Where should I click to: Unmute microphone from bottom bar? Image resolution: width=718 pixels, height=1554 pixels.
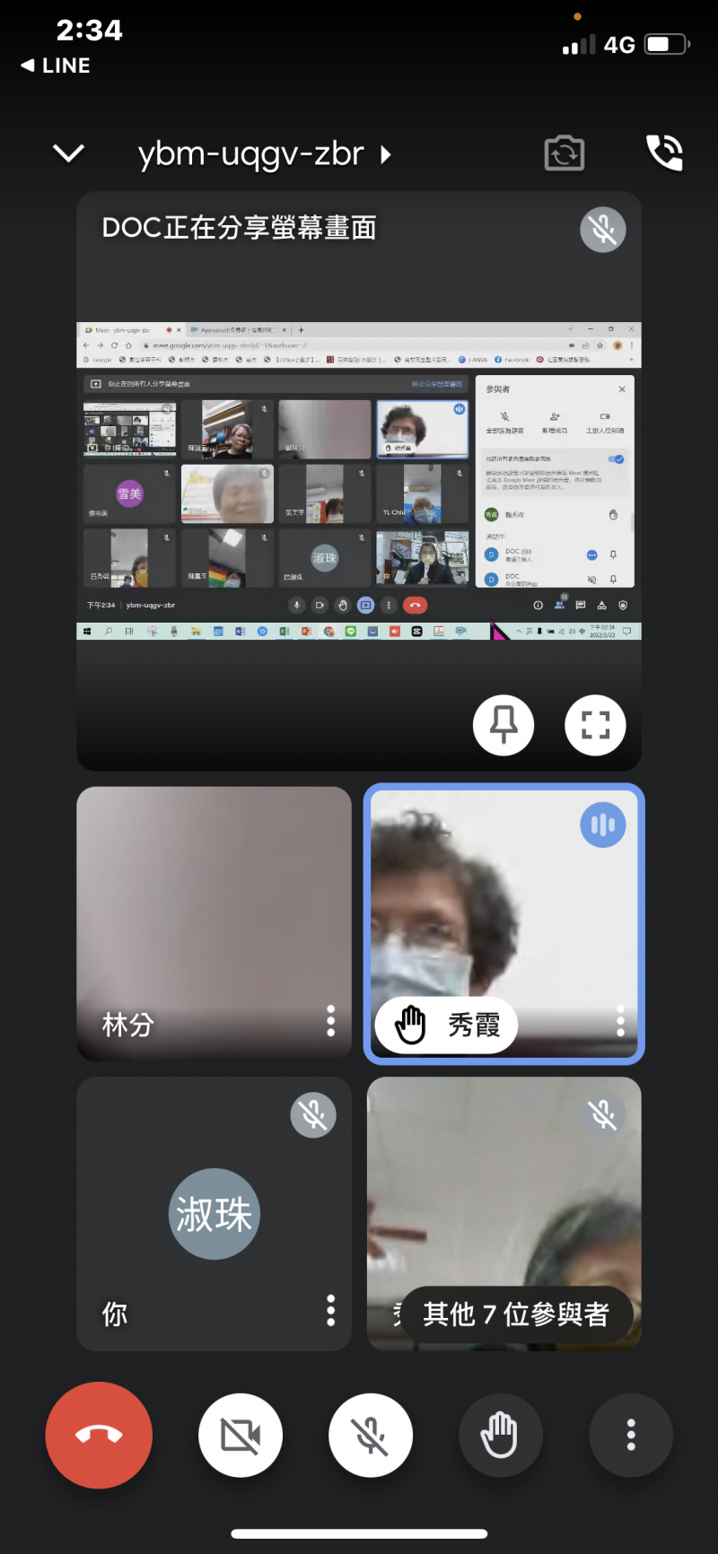coord(371,1435)
